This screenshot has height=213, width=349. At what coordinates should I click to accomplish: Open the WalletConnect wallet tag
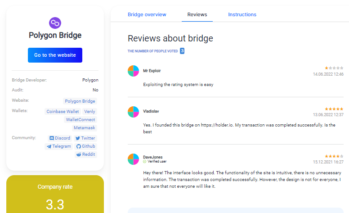point(81,120)
